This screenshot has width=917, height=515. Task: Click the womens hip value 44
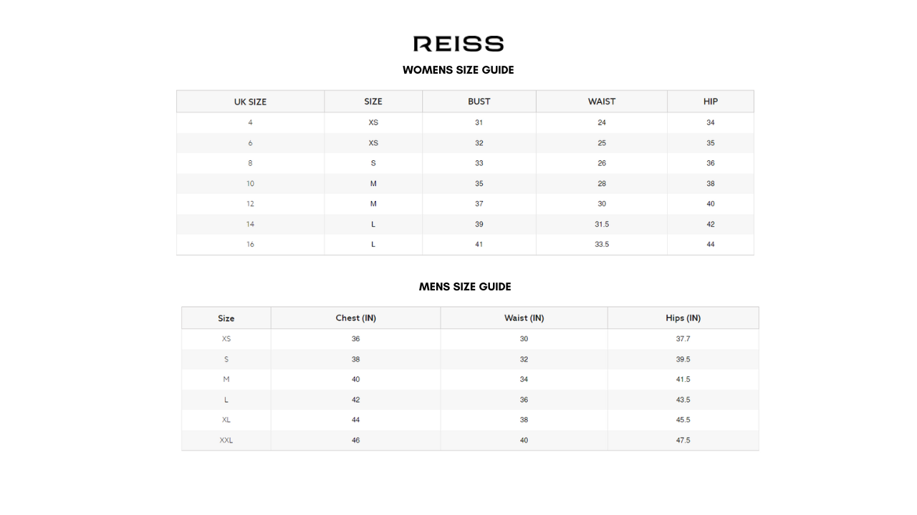[x=710, y=245]
